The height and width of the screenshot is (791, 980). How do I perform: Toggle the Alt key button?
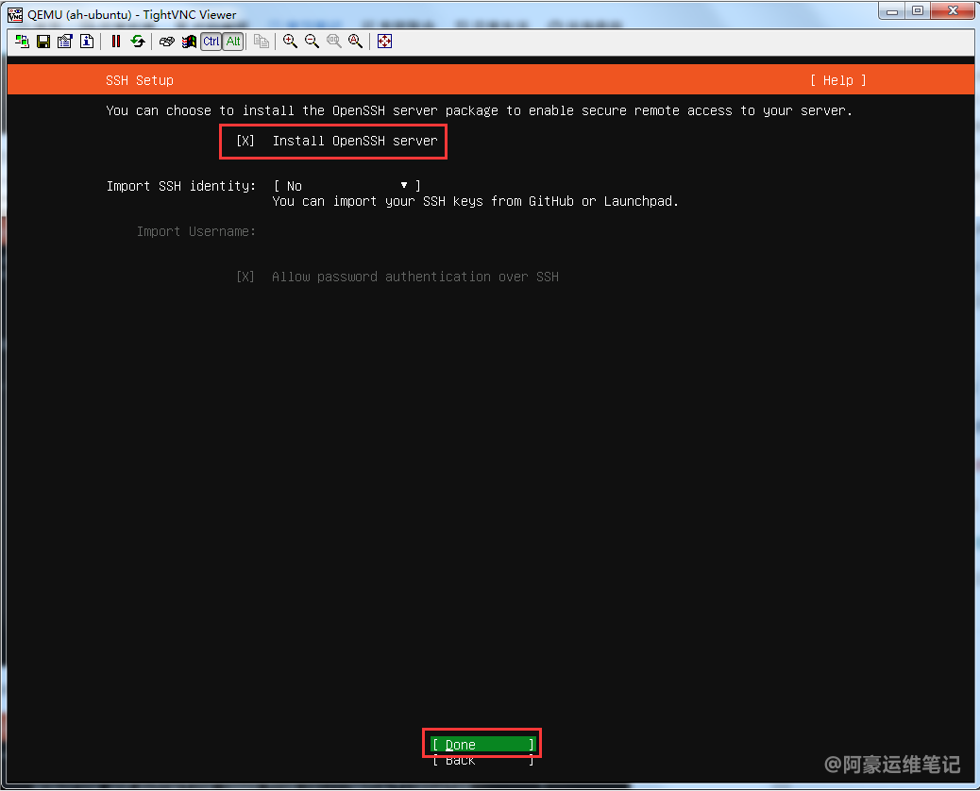[x=233, y=42]
